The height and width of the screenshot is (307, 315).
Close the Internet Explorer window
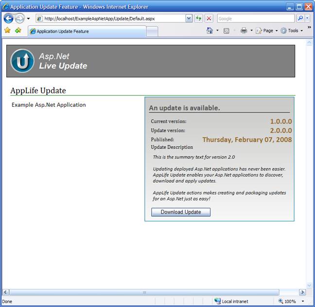click(x=308, y=7)
